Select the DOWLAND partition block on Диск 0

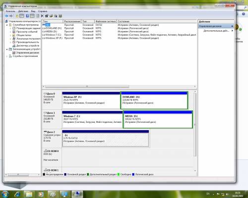point(154,100)
